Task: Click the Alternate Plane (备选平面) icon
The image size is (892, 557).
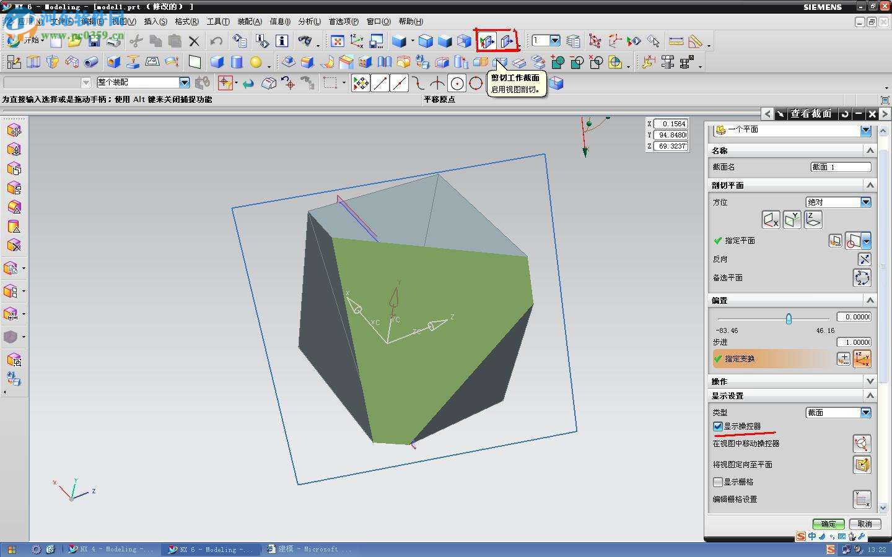Action: point(862,278)
